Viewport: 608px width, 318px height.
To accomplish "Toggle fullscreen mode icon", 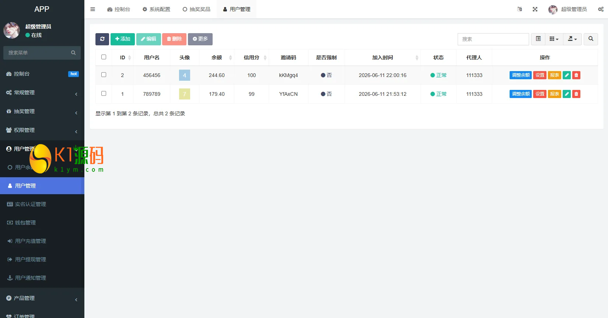I will [x=535, y=9].
